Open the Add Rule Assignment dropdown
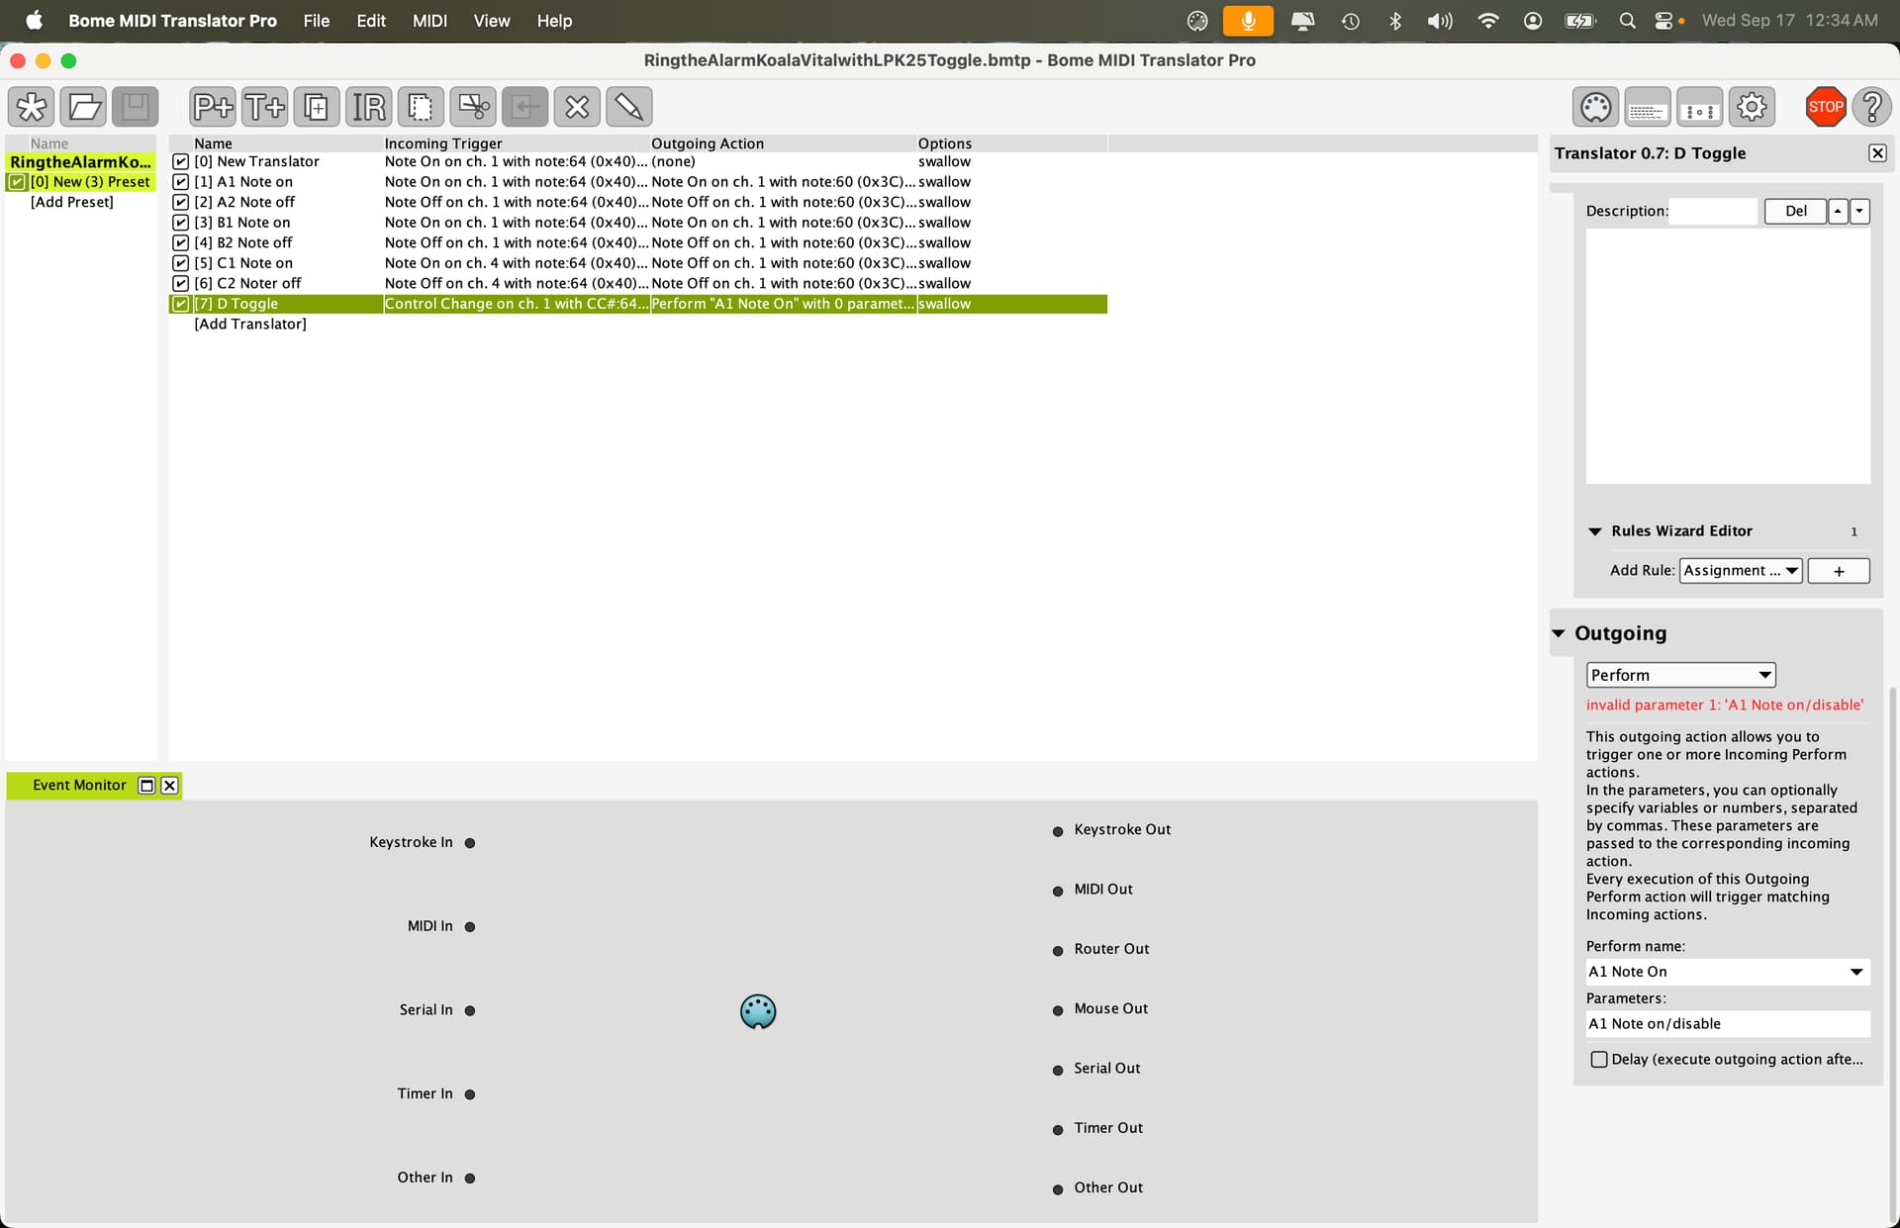The width and height of the screenshot is (1900, 1228). (1741, 571)
